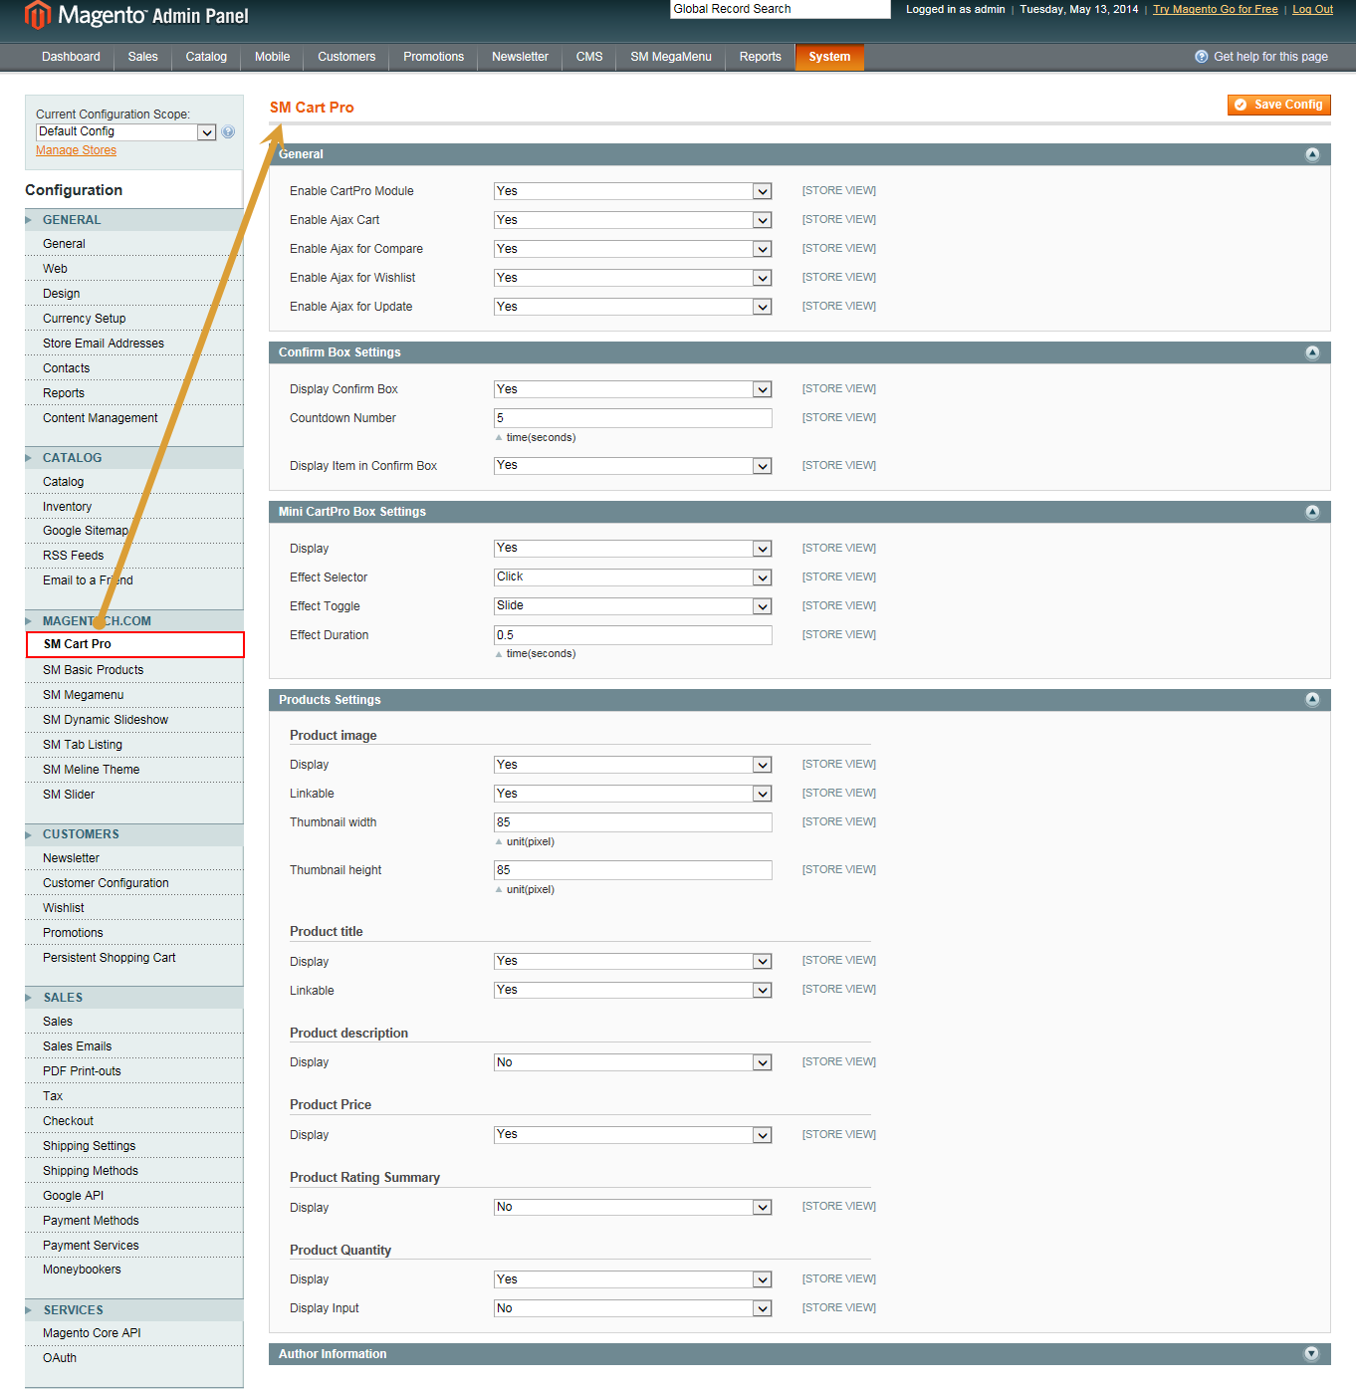This screenshot has width=1356, height=1389.
Task: Open Product Price Display dropdown
Action: coord(633,1135)
